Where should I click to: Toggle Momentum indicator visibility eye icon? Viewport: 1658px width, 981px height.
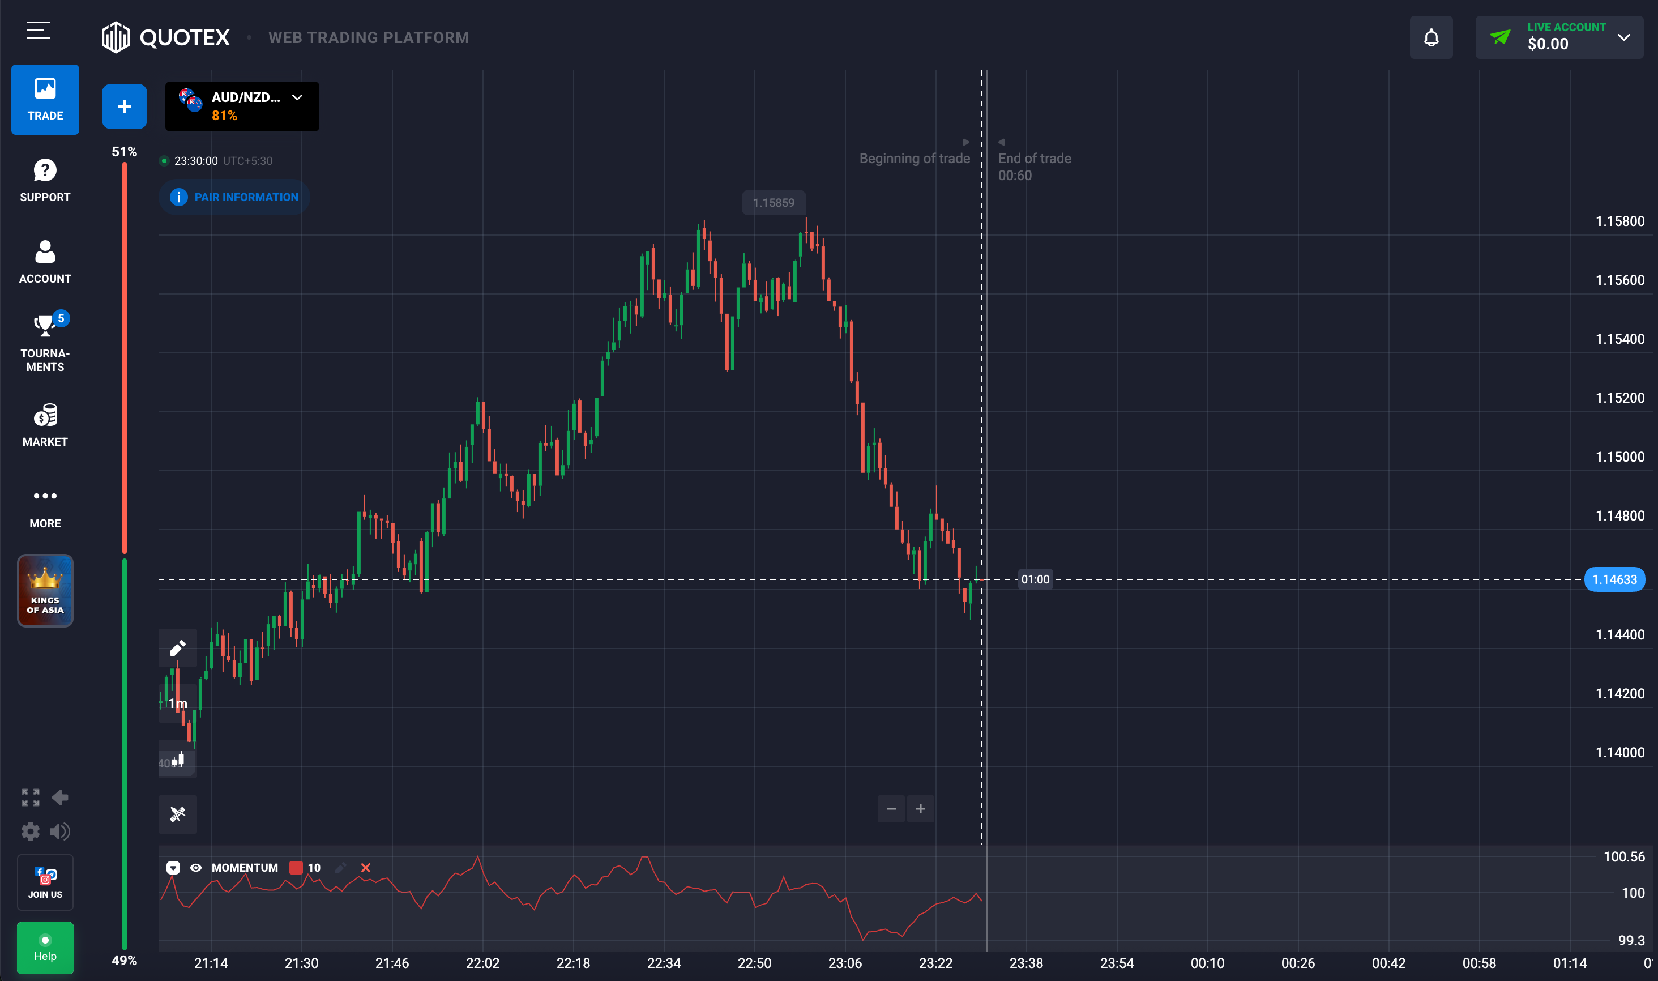[195, 868]
